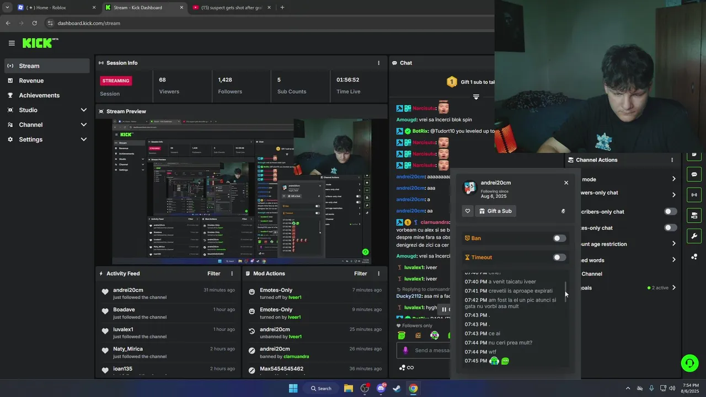The height and width of the screenshot is (397, 706).
Task: Open the Windows Start menu
Action: pos(293,388)
